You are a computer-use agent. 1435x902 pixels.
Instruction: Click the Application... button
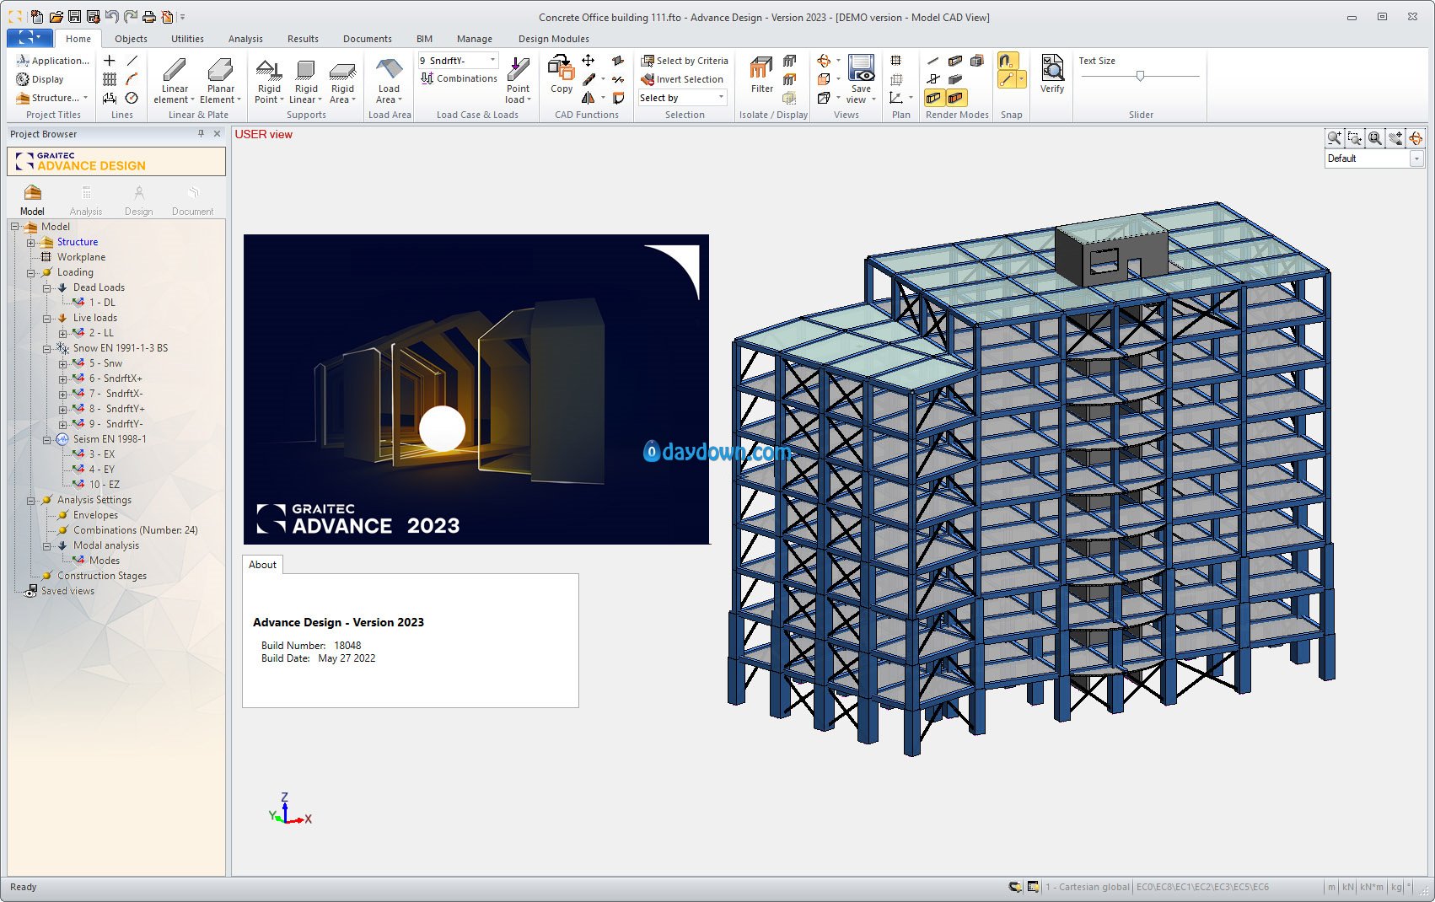point(52,61)
